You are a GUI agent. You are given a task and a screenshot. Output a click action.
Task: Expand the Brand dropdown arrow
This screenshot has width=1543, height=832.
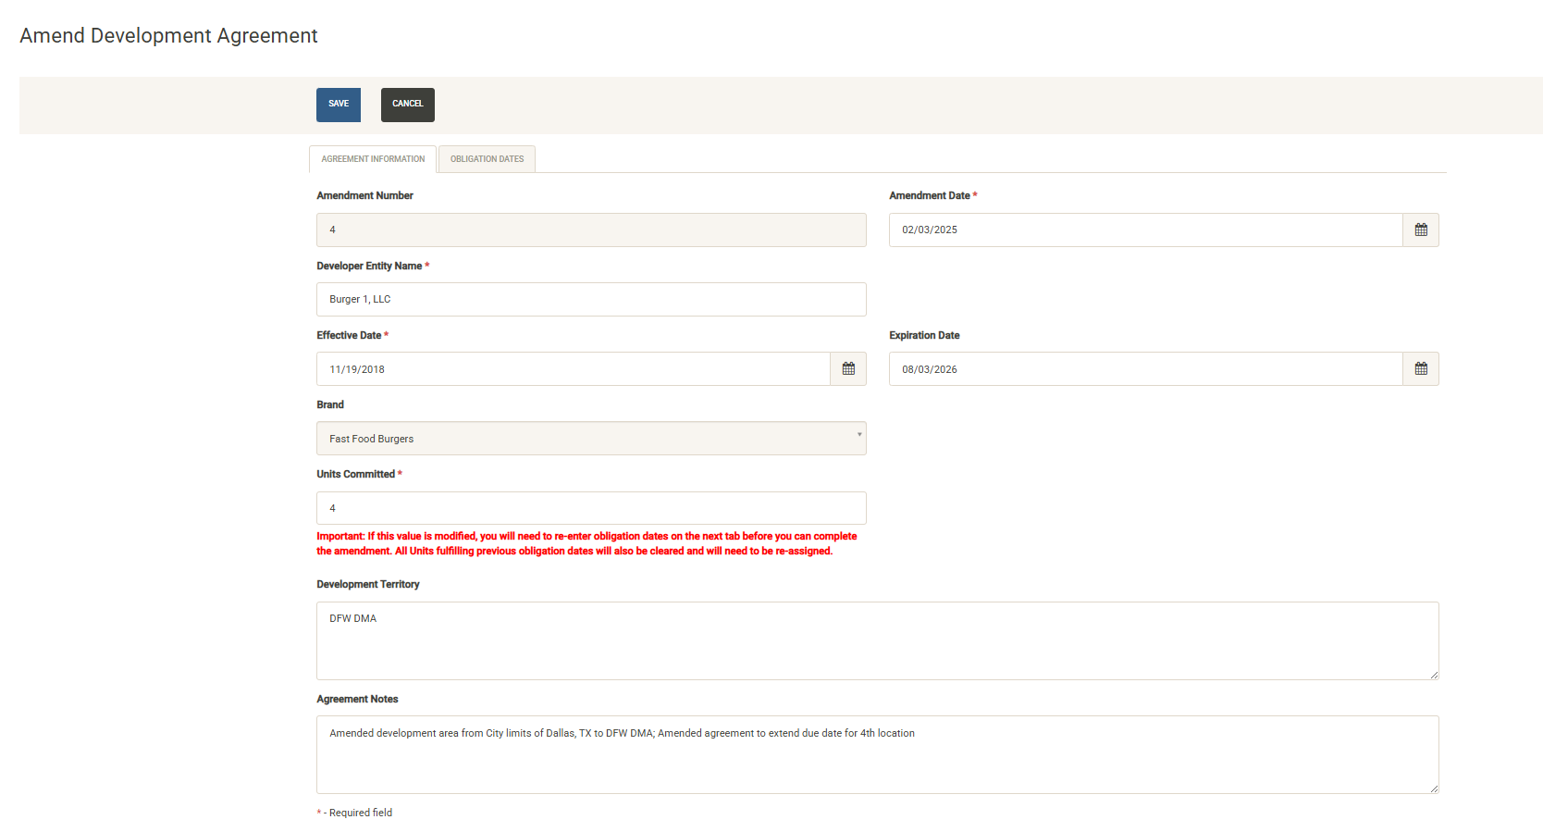859,435
